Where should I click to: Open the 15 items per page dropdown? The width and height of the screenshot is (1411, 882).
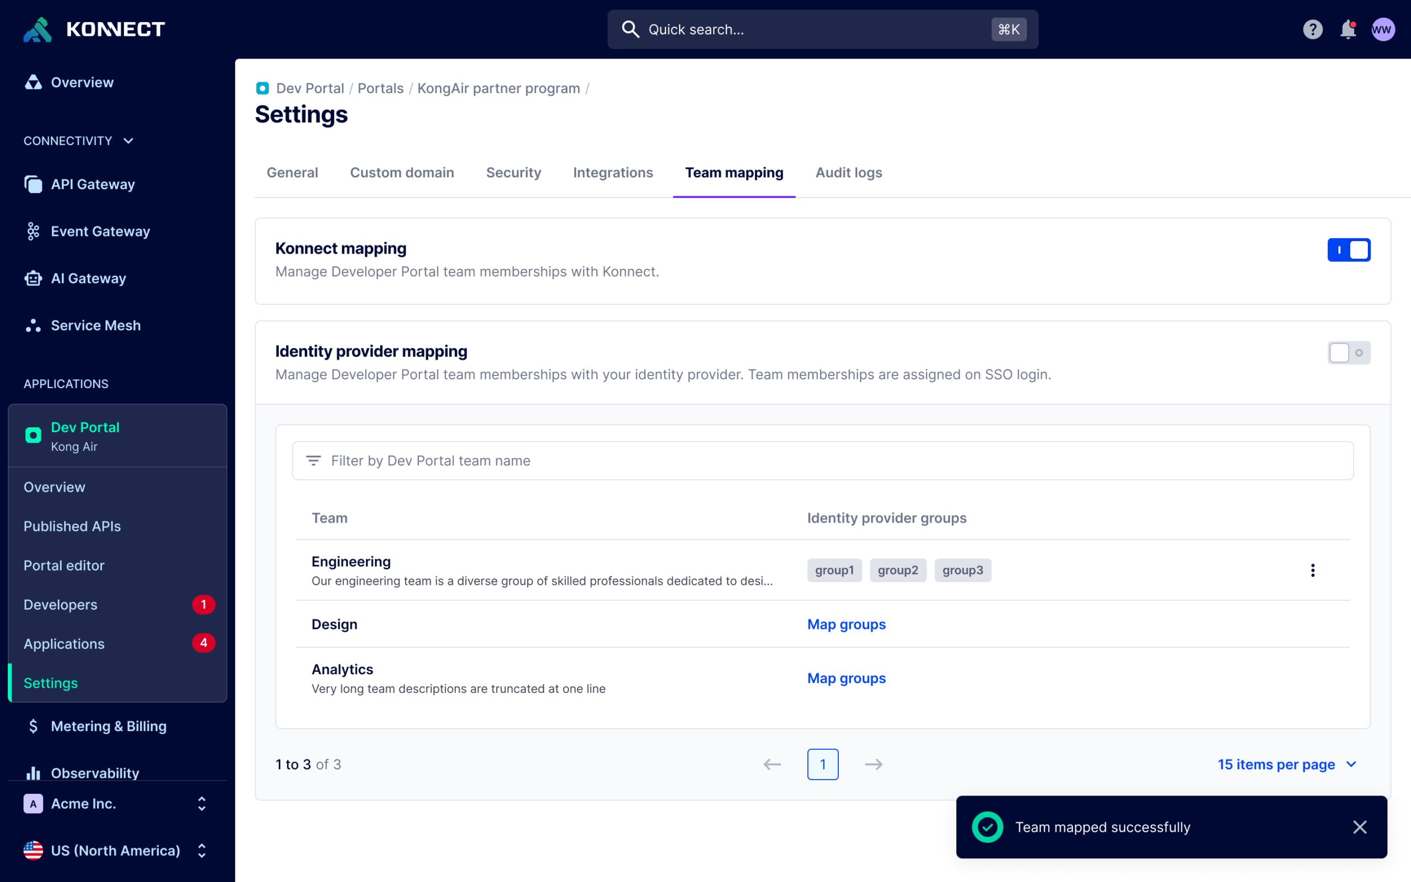point(1288,764)
